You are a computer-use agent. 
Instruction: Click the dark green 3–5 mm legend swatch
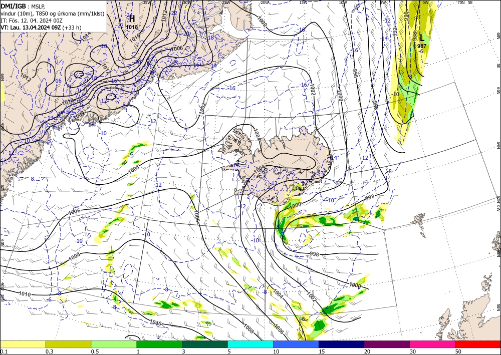coord(205,344)
